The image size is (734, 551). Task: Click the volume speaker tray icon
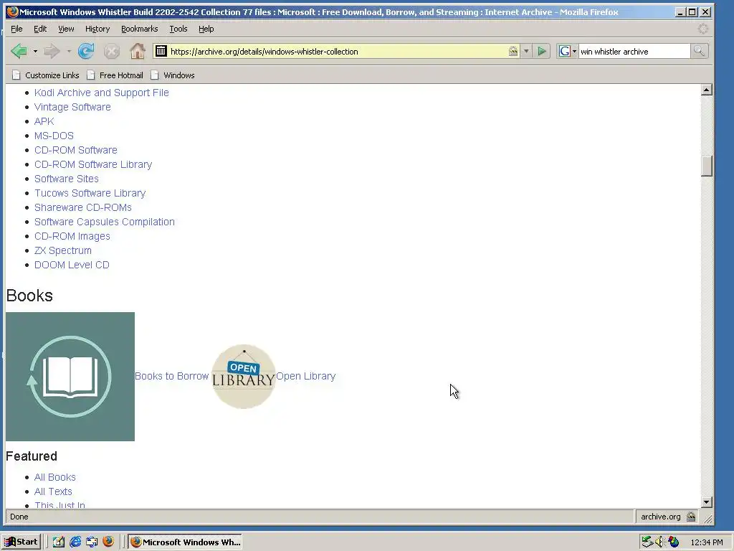pyautogui.click(x=660, y=542)
